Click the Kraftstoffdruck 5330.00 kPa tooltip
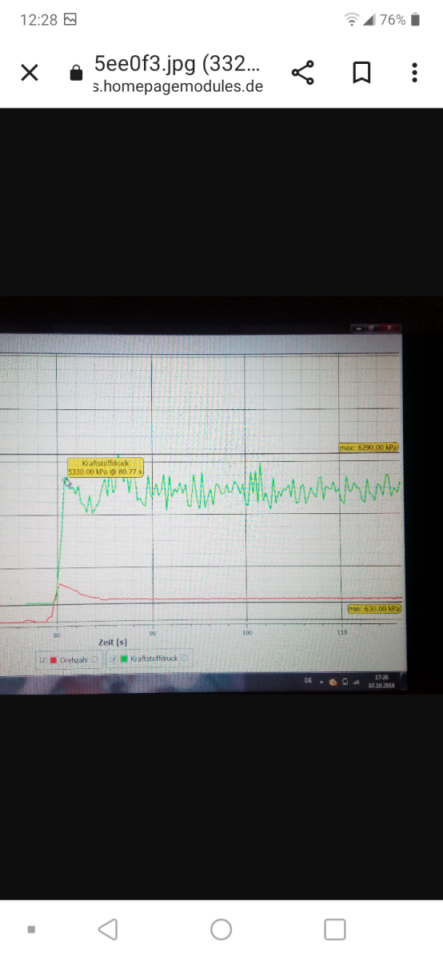Viewport: 443px width, 959px height. [105, 467]
